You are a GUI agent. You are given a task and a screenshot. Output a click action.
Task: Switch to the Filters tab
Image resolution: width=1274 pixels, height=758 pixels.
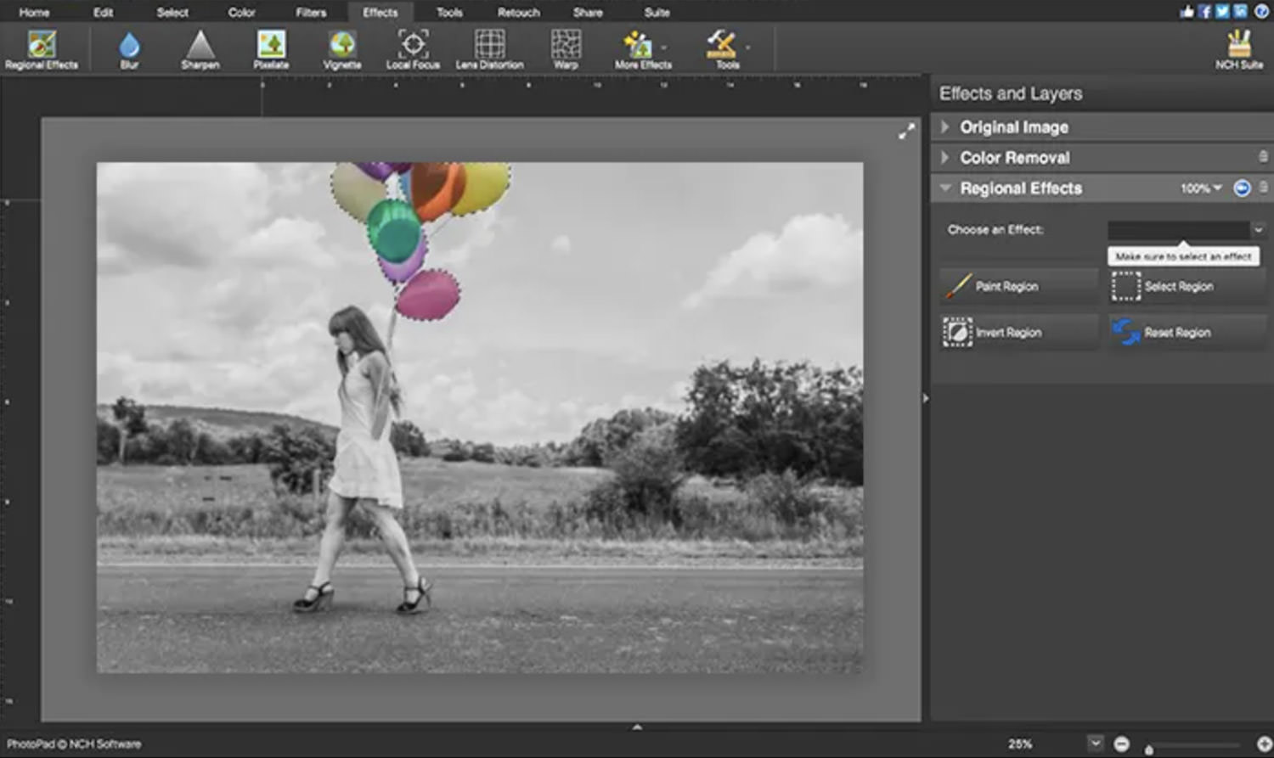coord(311,12)
